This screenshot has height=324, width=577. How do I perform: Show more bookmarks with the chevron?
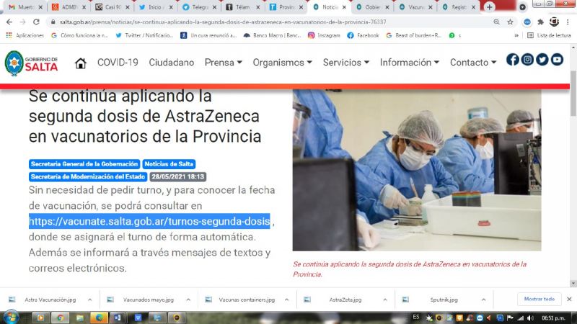click(516, 35)
